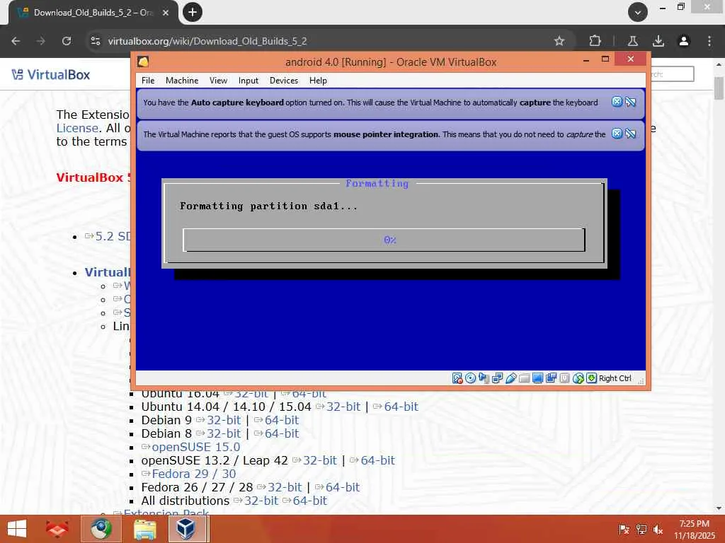Click the hard disk activity indicator in VM status bar

pos(457,378)
